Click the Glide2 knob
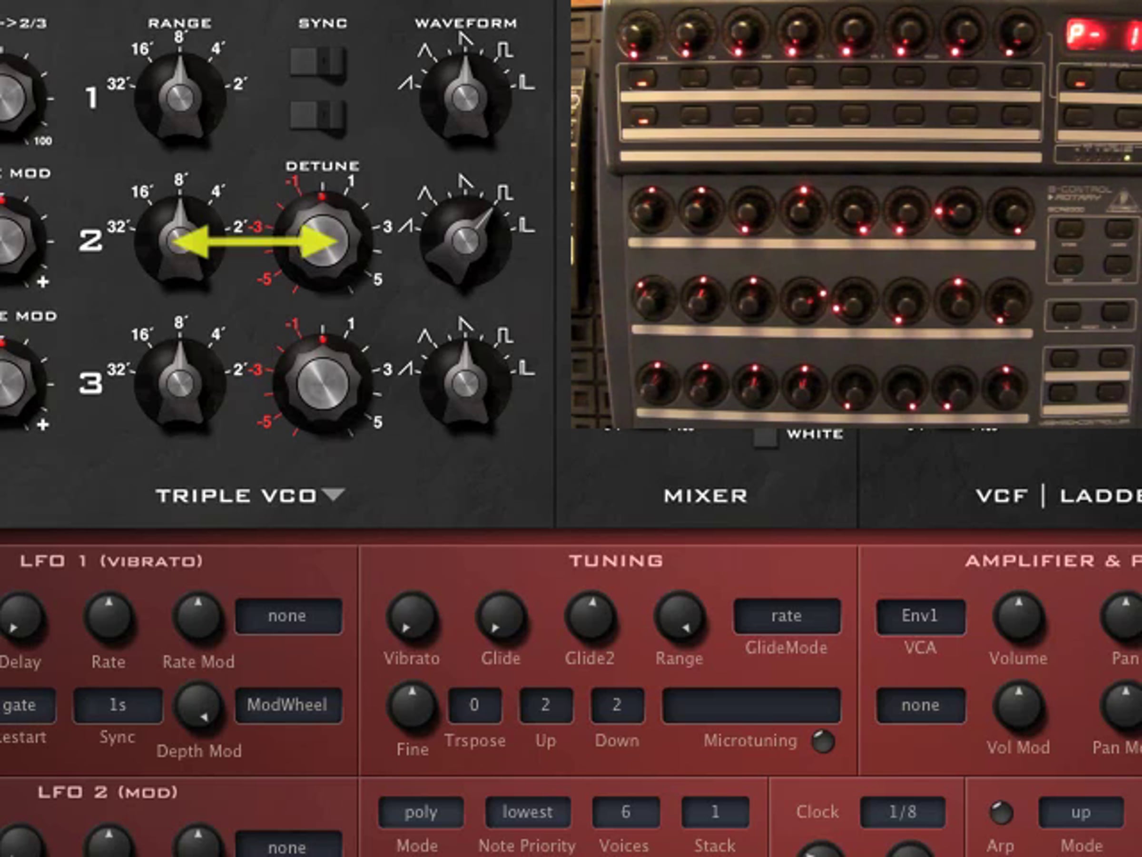The height and width of the screenshot is (857, 1142). pyautogui.click(x=590, y=617)
